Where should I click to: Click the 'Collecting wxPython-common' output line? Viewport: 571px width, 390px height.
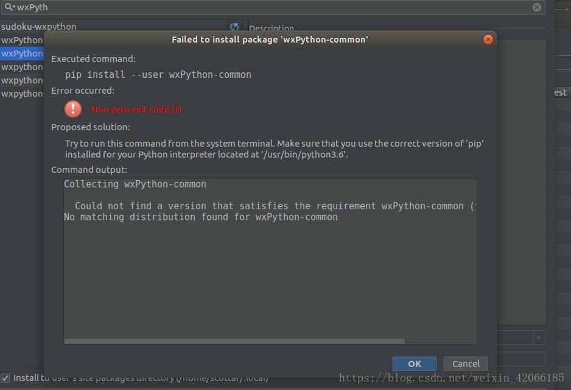pos(135,184)
